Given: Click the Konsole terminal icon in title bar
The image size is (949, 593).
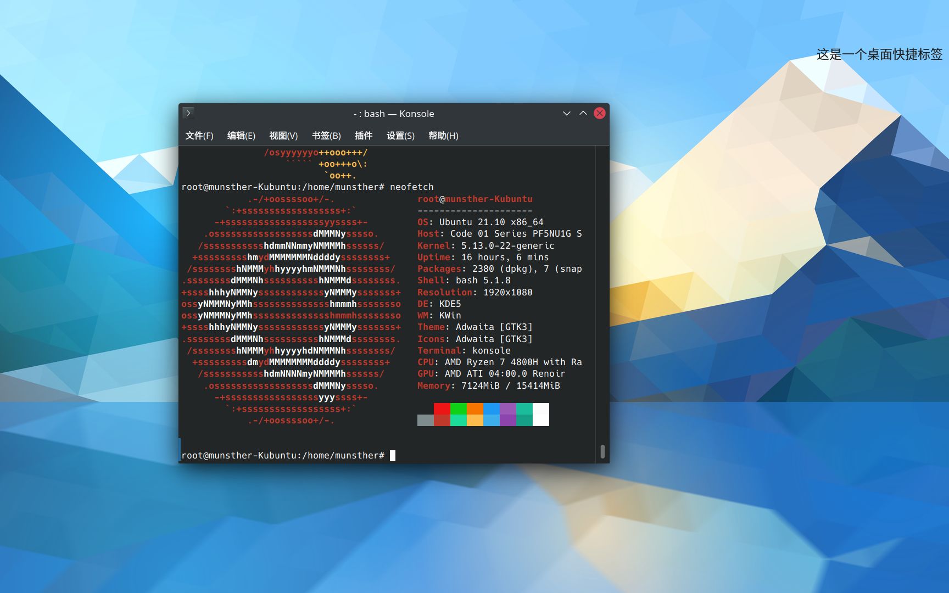Looking at the screenshot, I should click(188, 113).
